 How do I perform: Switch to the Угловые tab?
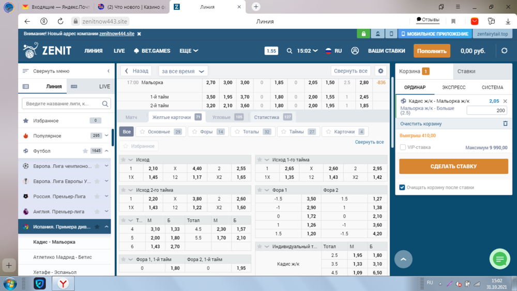click(227, 117)
